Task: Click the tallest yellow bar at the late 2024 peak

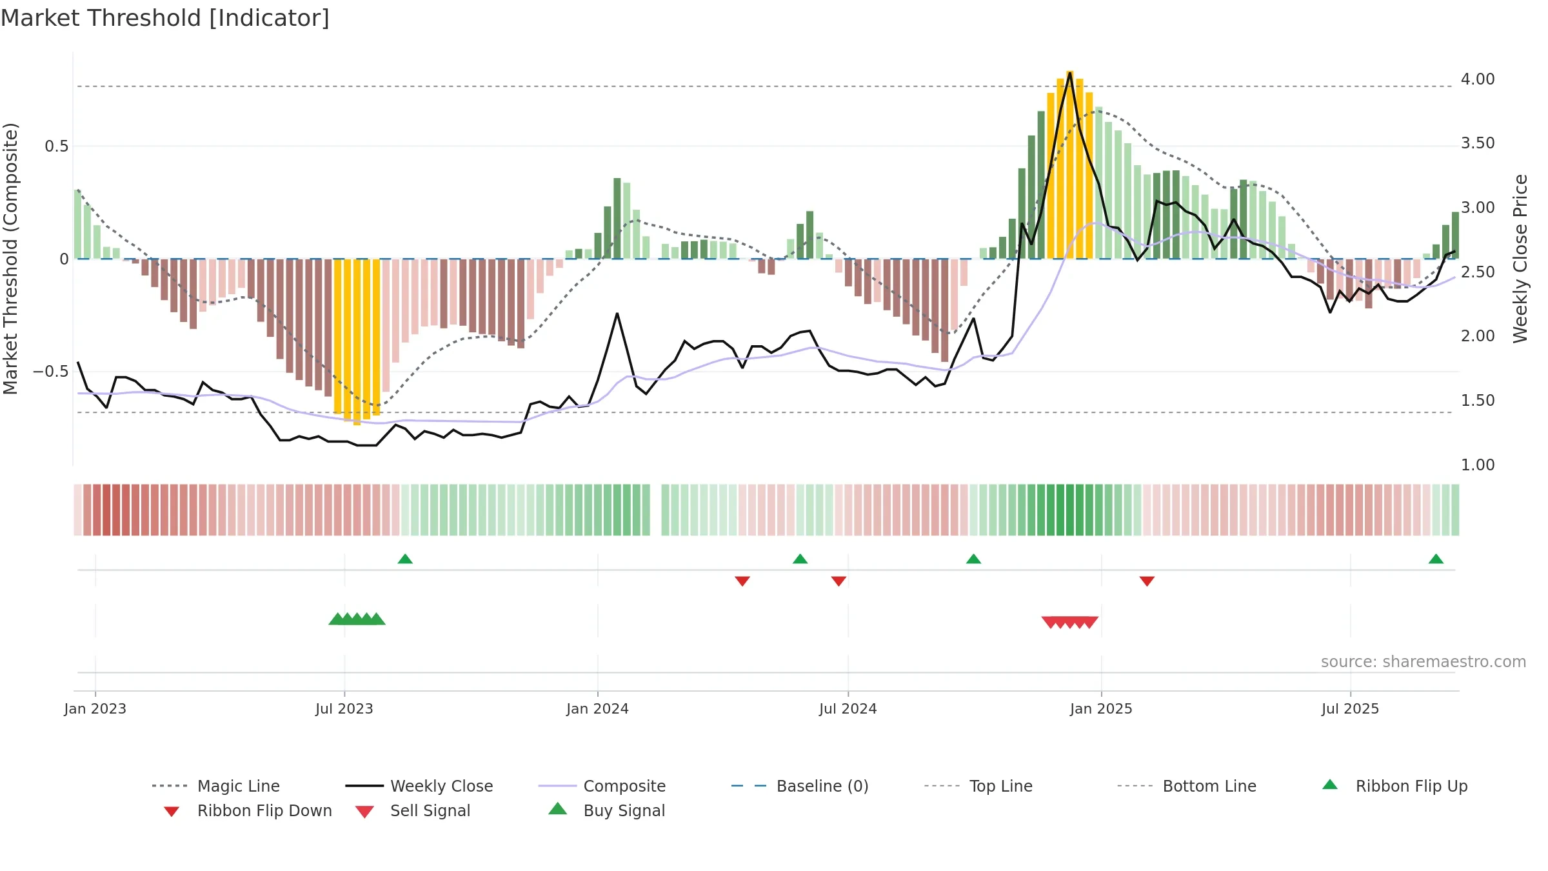Action: (1070, 165)
